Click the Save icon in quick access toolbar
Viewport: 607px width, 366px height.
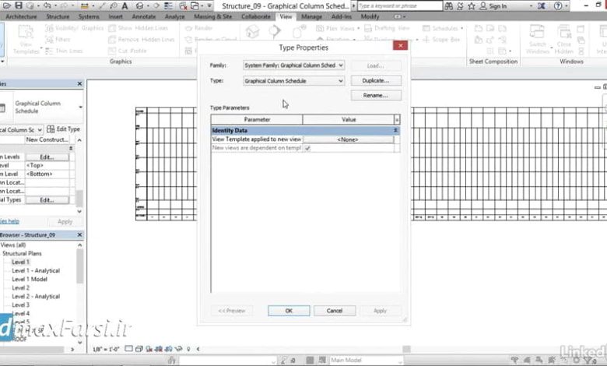tap(18, 5)
